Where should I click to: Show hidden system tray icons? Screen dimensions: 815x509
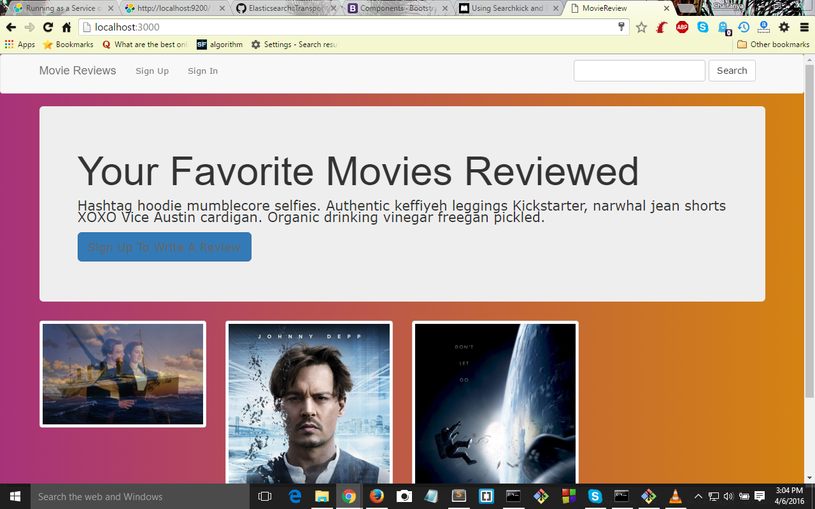point(698,496)
